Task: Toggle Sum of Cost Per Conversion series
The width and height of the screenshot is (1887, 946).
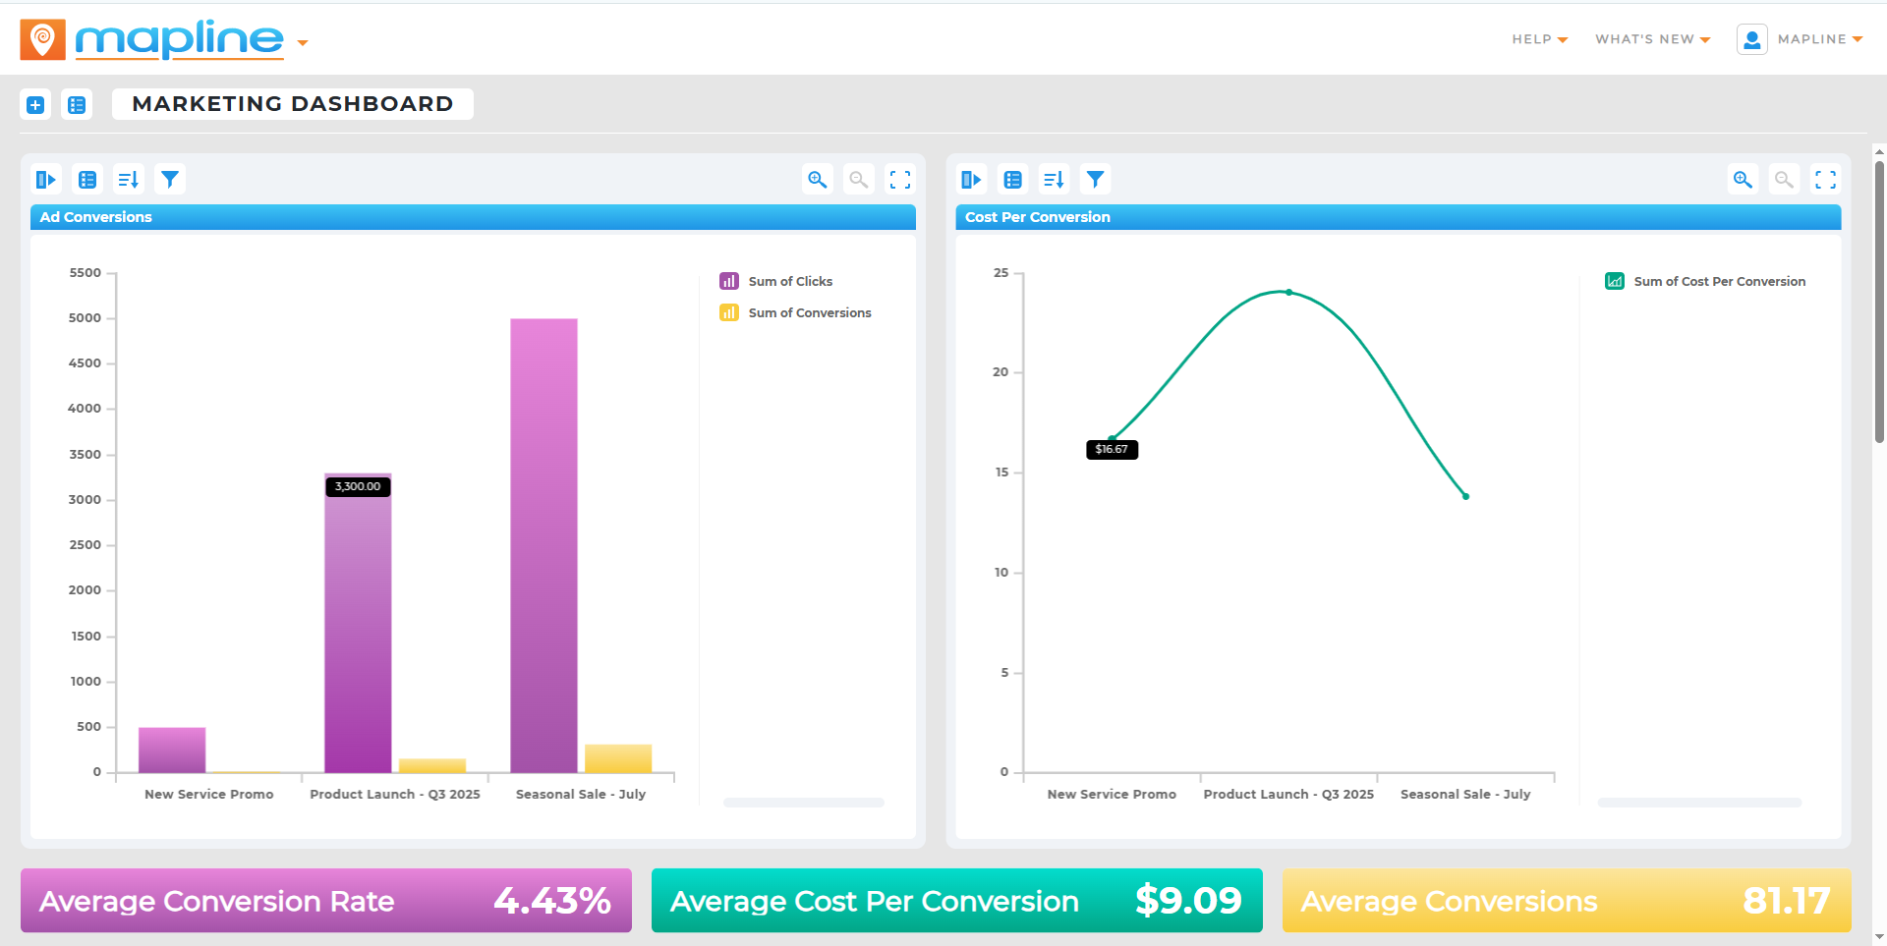Action: [x=1718, y=282]
